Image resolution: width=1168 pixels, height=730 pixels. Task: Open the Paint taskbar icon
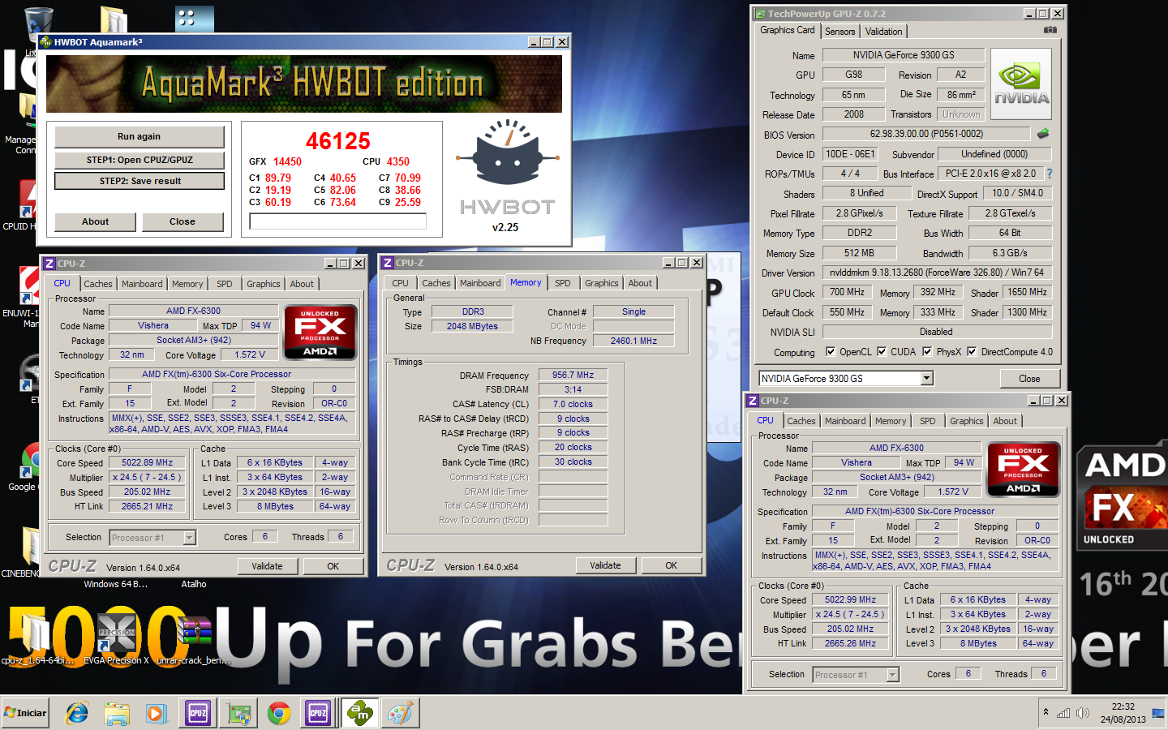click(x=400, y=714)
